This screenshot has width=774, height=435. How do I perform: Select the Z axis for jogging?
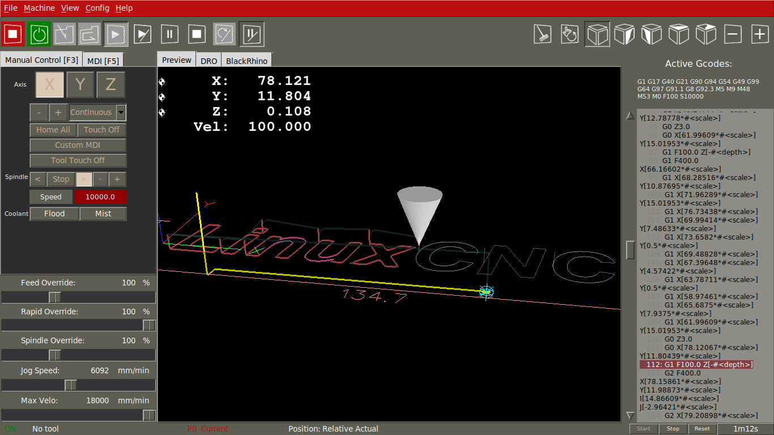(x=110, y=85)
